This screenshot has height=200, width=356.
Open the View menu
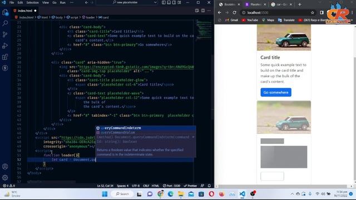46,2
